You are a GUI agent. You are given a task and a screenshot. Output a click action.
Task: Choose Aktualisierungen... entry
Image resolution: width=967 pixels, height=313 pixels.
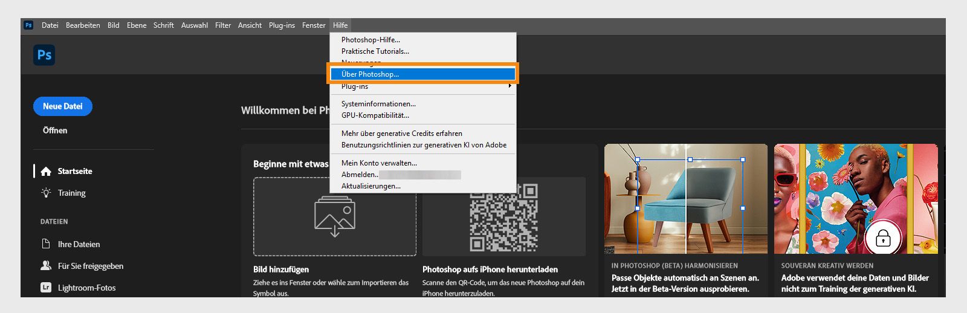point(423,186)
